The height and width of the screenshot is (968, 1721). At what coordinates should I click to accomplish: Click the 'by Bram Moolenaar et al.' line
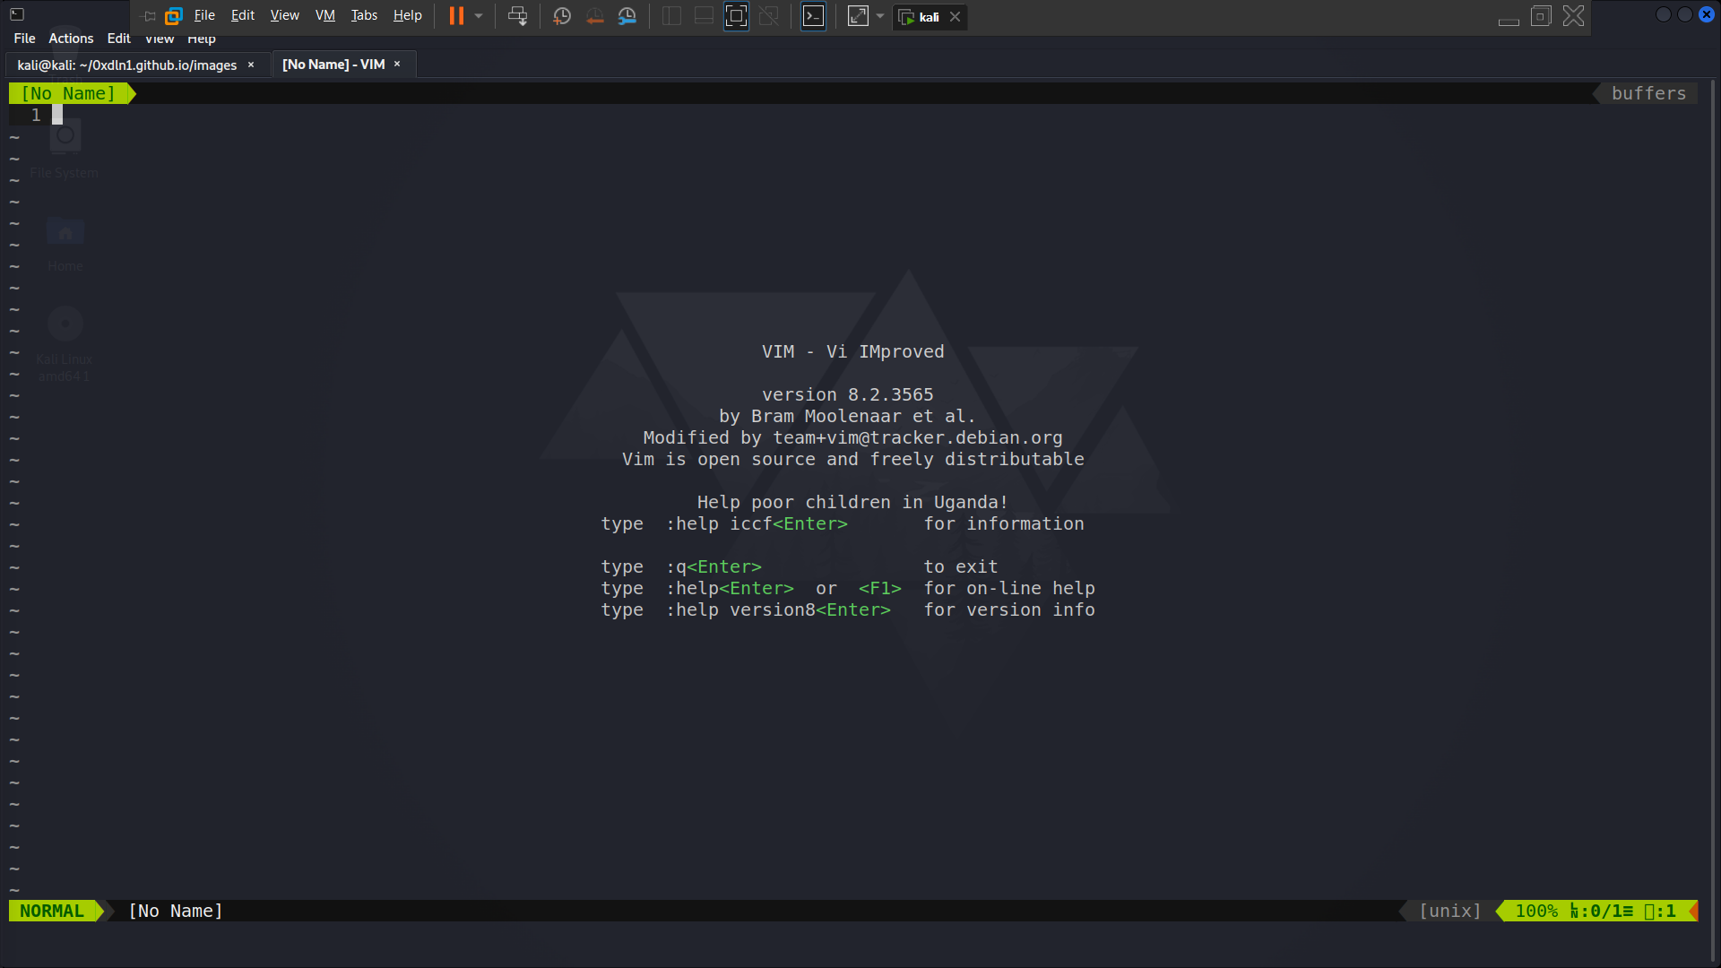[x=847, y=416]
